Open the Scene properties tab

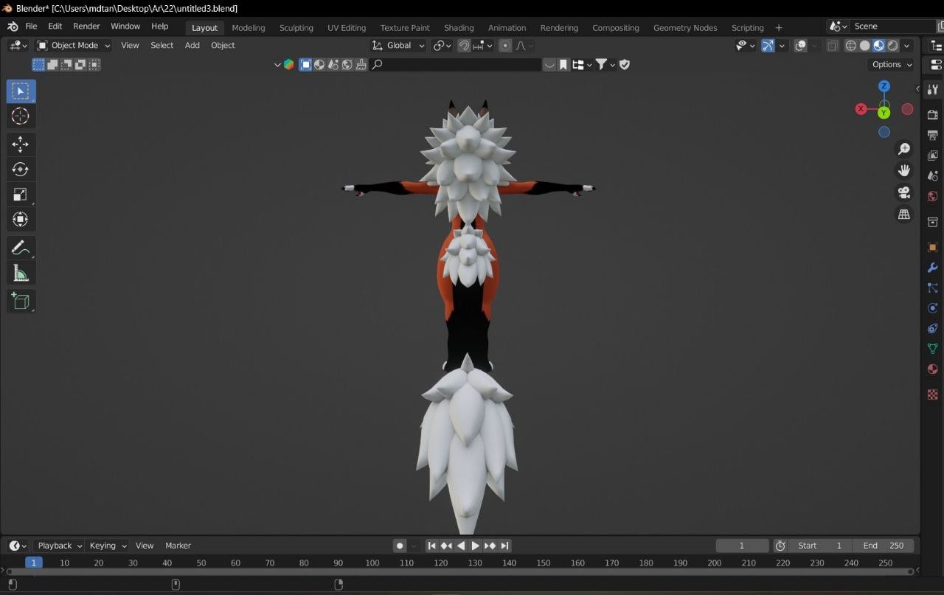[x=933, y=176]
